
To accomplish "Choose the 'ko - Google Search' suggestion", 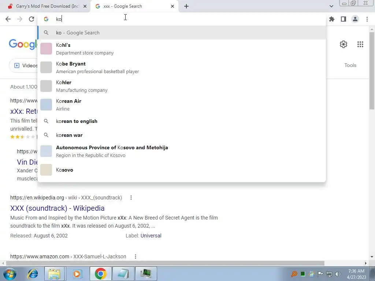I will tap(182, 33).
